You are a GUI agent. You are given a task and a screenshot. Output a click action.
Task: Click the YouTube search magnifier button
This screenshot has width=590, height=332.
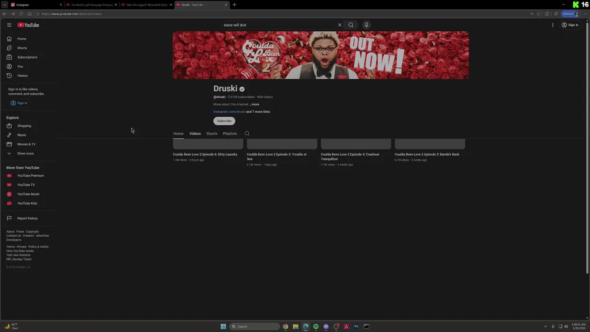tap(351, 25)
